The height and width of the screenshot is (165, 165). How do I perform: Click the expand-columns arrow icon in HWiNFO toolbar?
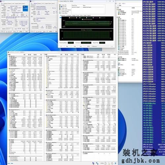pyautogui.click(x=9, y=163)
